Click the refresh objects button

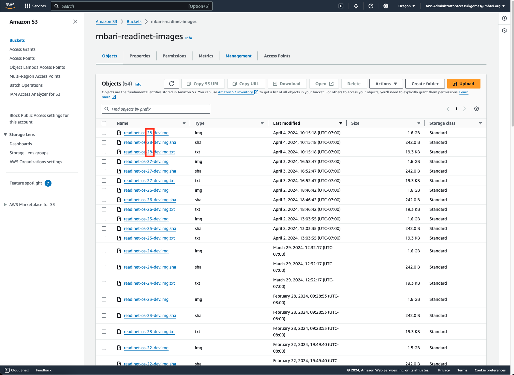click(x=172, y=84)
